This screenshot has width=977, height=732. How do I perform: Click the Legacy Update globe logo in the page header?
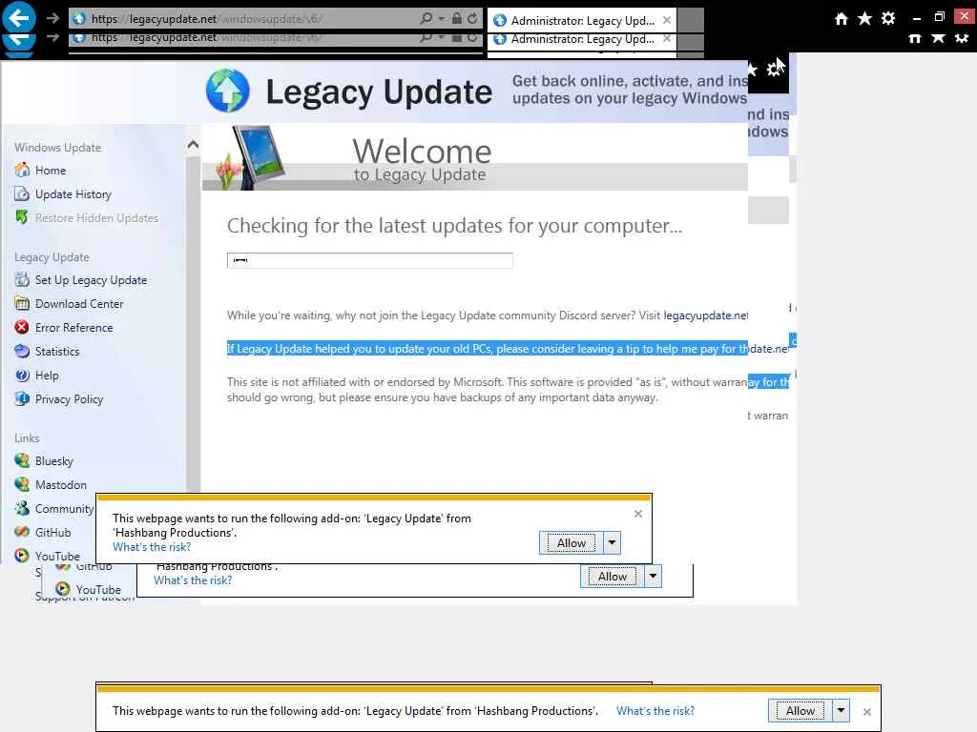[228, 91]
